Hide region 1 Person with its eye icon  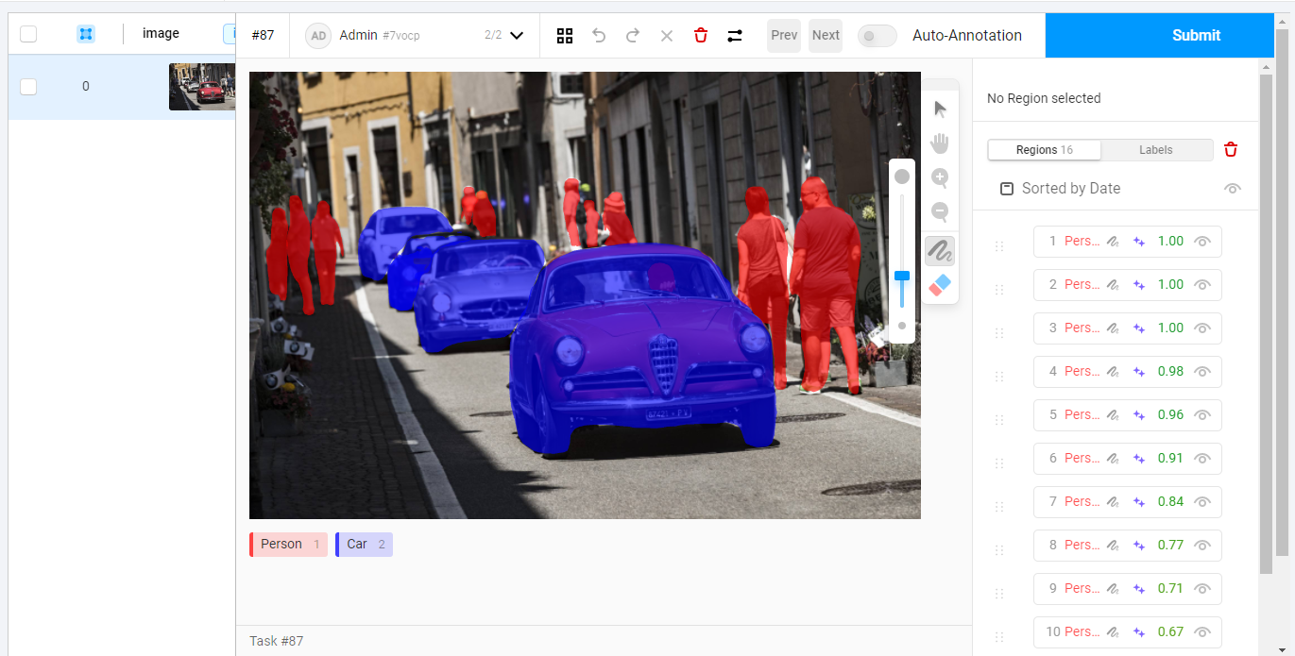(1201, 241)
